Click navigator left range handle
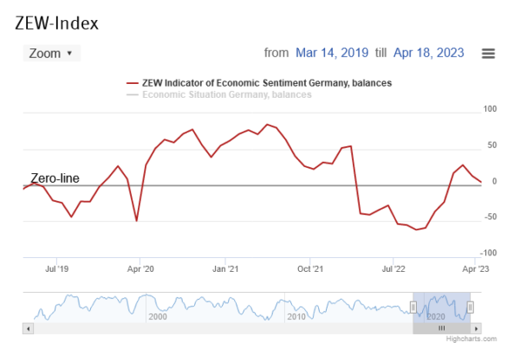 [x=413, y=307]
